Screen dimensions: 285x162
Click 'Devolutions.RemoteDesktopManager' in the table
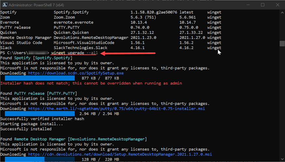click(x=91, y=38)
